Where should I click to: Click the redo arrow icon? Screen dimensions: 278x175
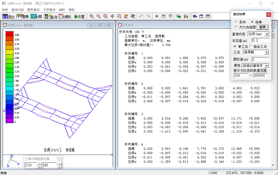[148, 16]
